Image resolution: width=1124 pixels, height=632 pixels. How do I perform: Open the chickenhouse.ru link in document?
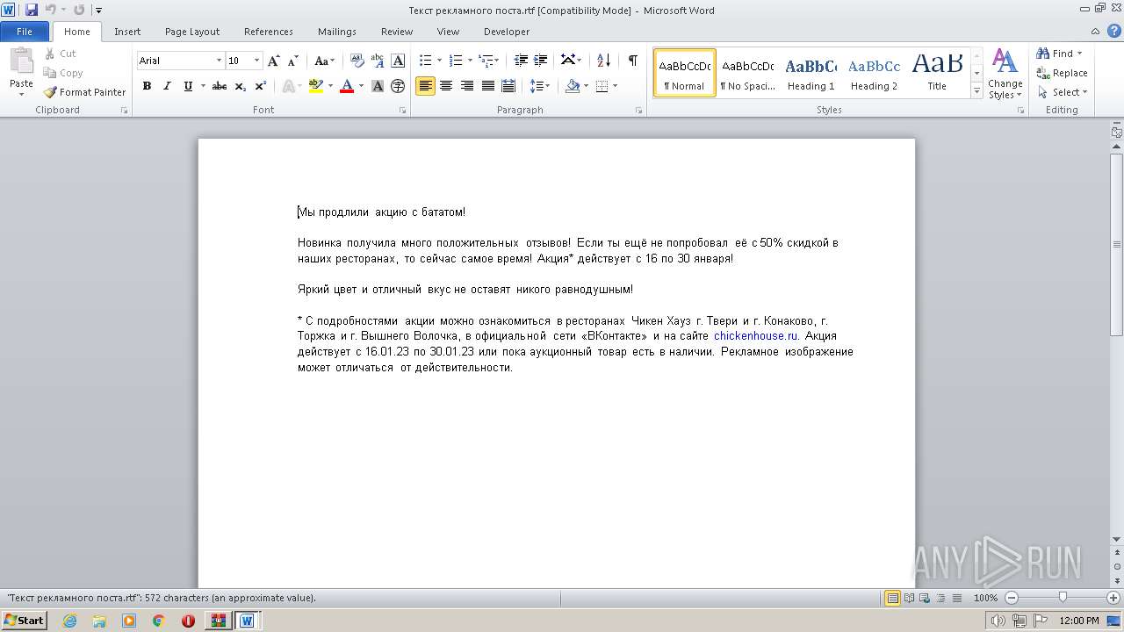[x=755, y=336]
